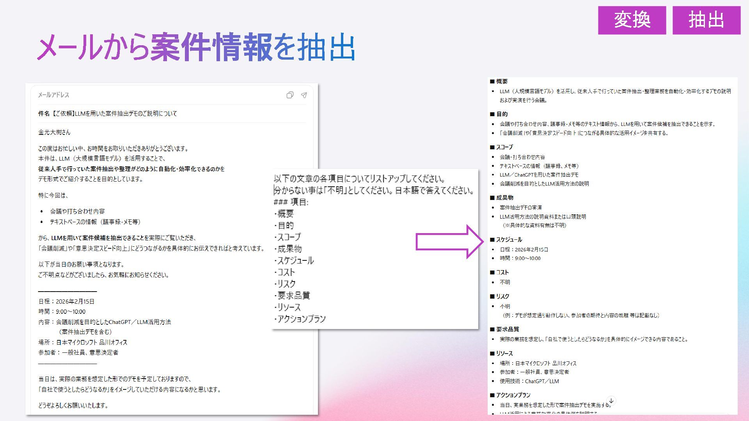Click recipient name 金光大樹さん in email
749x421 pixels.
pyautogui.click(x=54, y=132)
